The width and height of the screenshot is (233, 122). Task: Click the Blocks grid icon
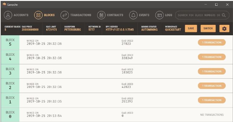click(x=38, y=15)
